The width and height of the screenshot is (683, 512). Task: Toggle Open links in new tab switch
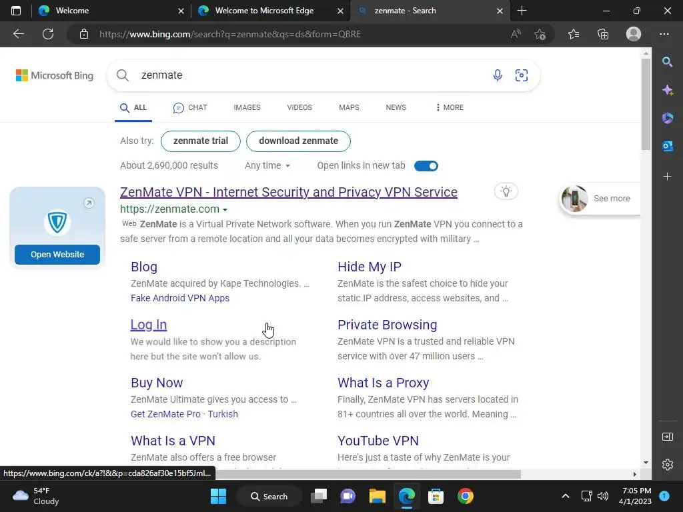click(426, 166)
